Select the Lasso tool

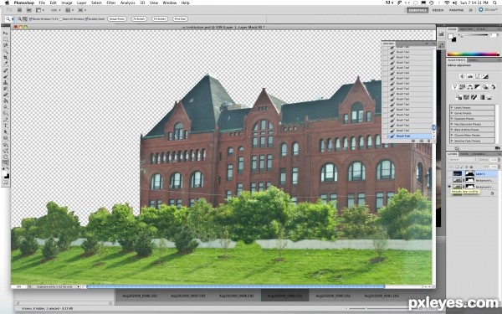pos(6,45)
